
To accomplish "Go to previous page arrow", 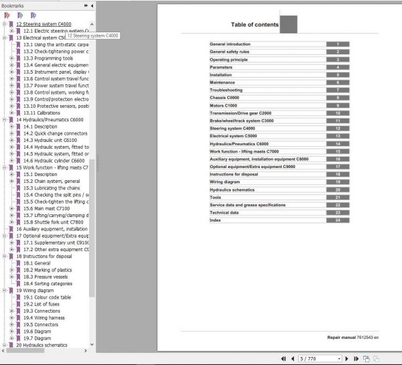I will pos(293,358).
